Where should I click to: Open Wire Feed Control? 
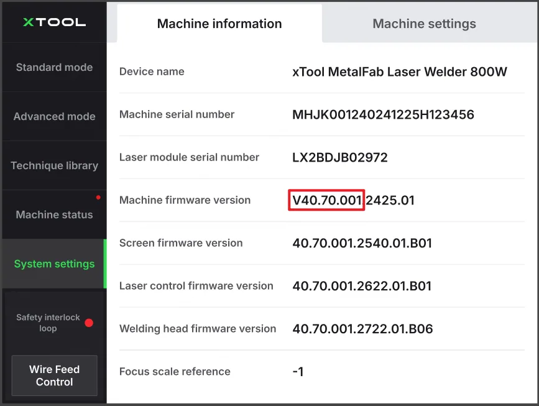tap(54, 376)
